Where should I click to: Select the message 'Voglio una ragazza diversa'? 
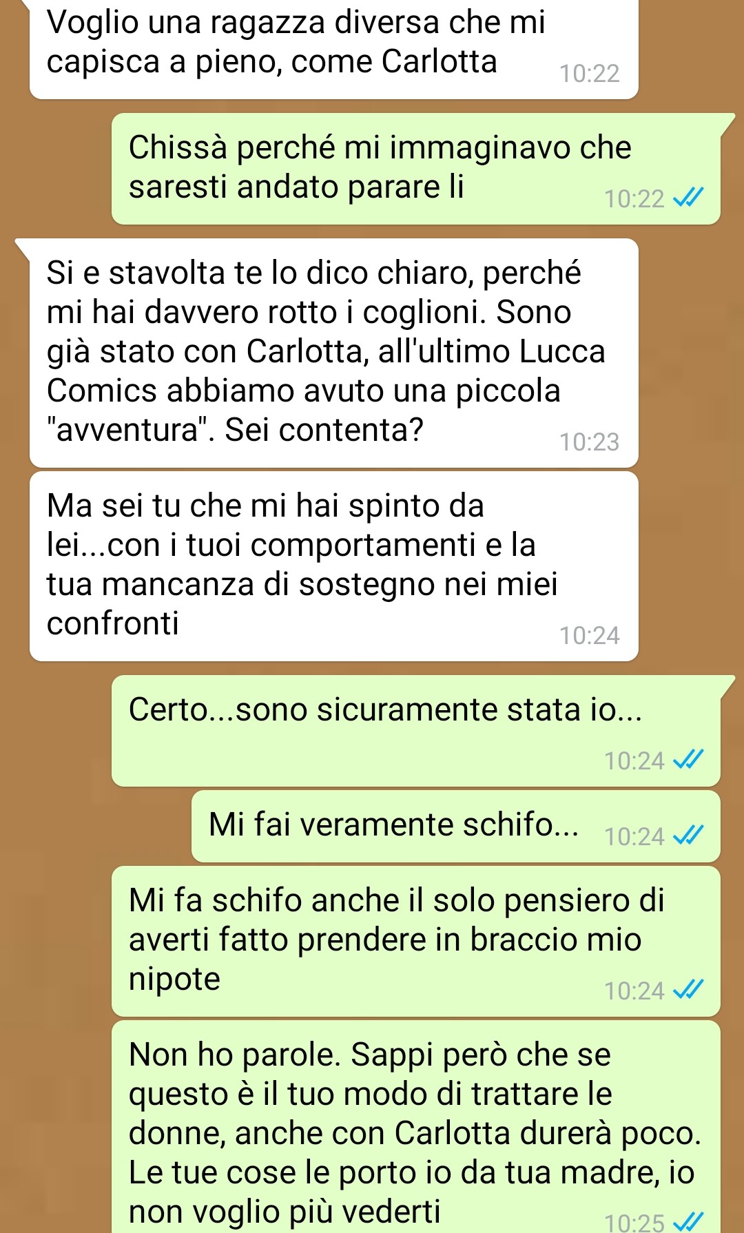[x=334, y=48]
